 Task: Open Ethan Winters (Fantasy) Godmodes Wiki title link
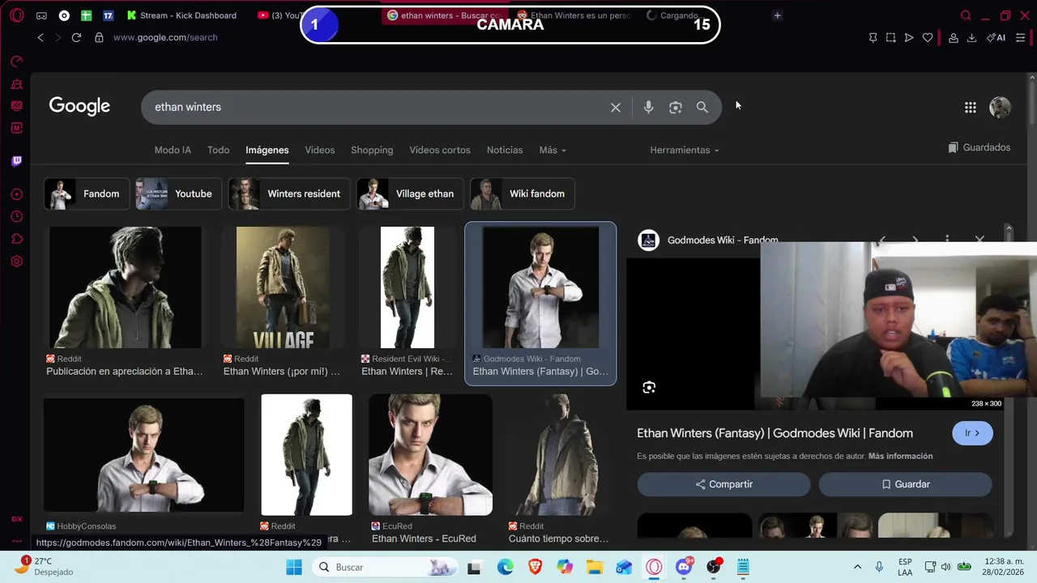[775, 433]
